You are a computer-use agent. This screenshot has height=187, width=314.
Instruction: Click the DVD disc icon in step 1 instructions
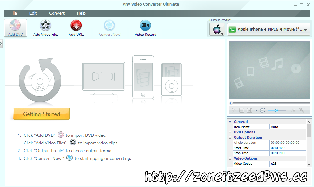pyautogui.click(x=61, y=135)
